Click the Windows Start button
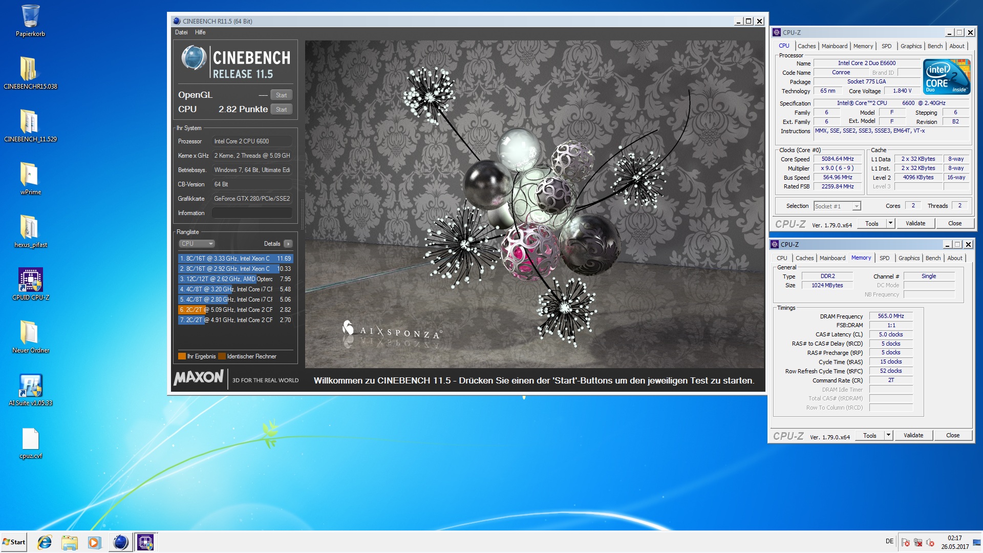 pyautogui.click(x=14, y=542)
